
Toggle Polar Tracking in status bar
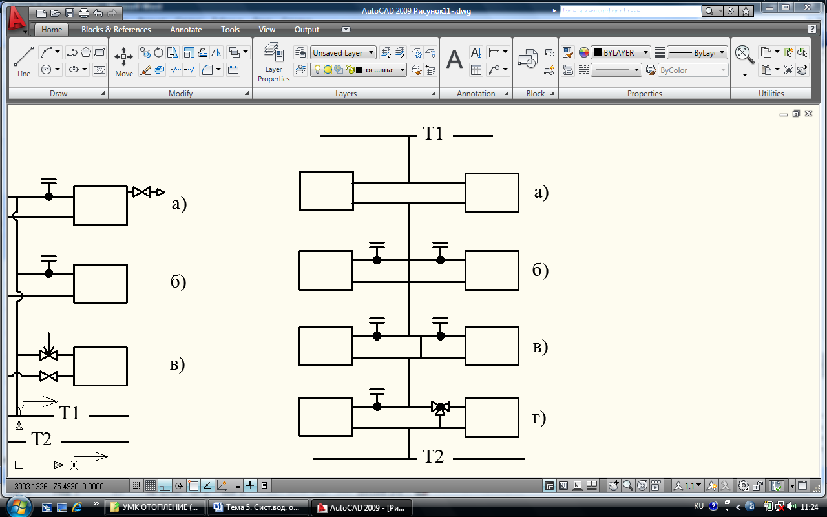click(179, 485)
